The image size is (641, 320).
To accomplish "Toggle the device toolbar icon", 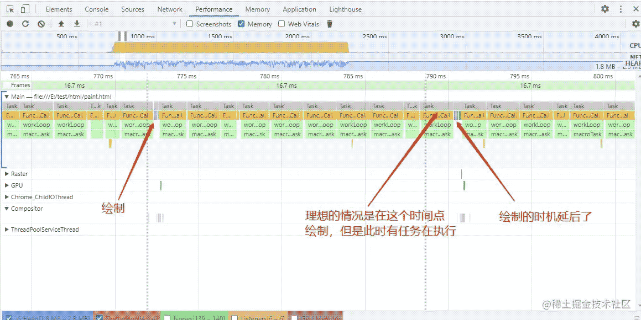I will [25, 9].
